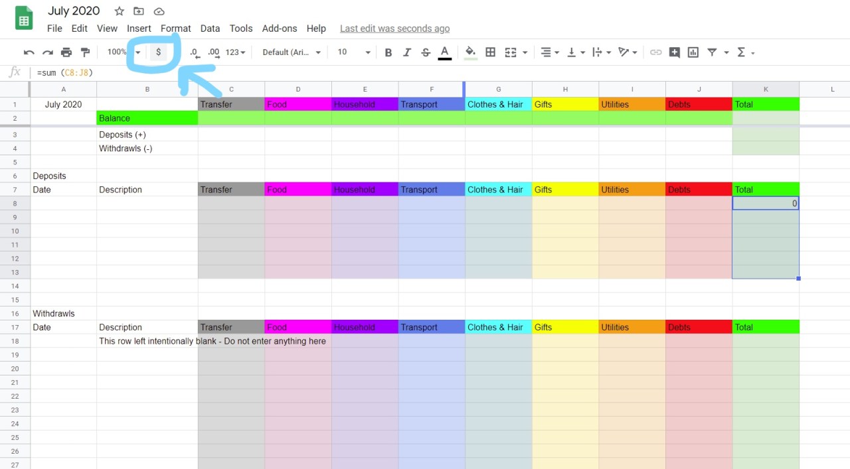The height and width of the screenshot is (469, 850).
Task: Select the paint format tool
Action: [x=85, y=52]
